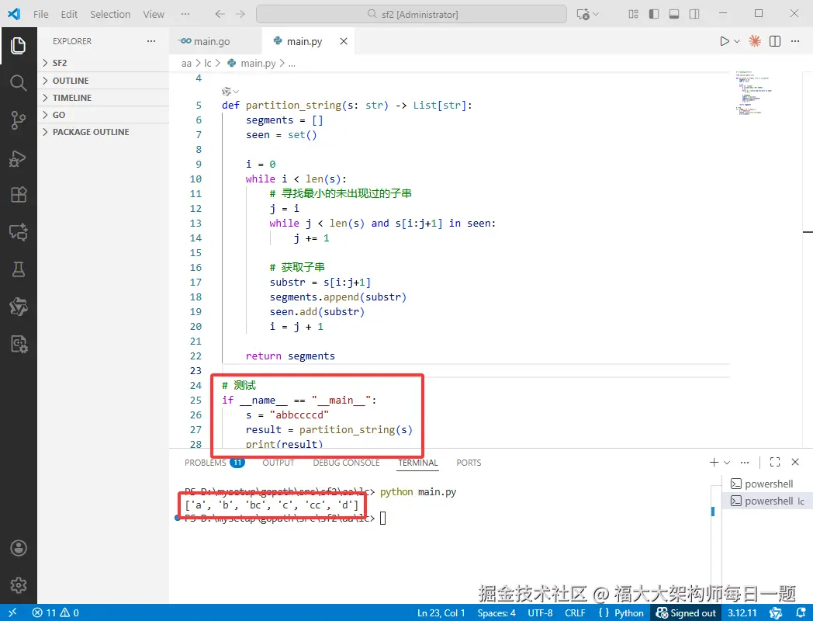This screenshot has height=621, width=813.
Task: Open the Explorer view in activity bar
Action: [18, 46]
